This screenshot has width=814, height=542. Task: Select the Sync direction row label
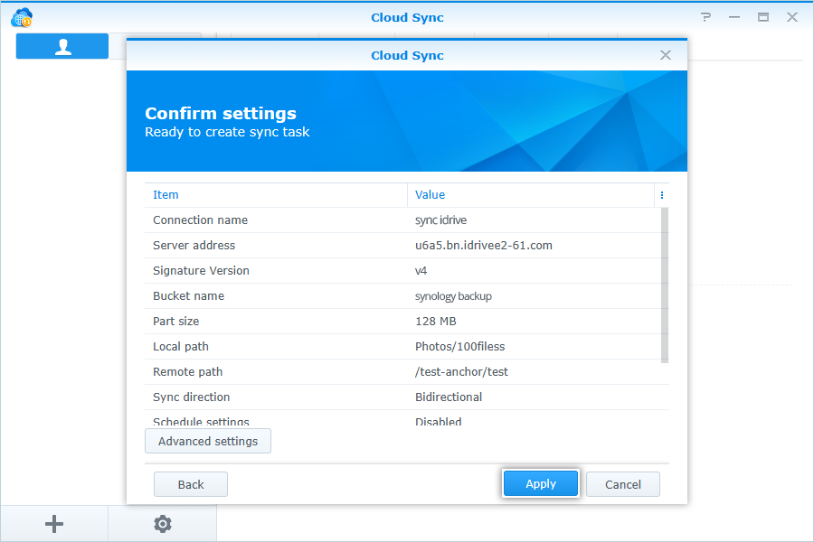point(192,397)
